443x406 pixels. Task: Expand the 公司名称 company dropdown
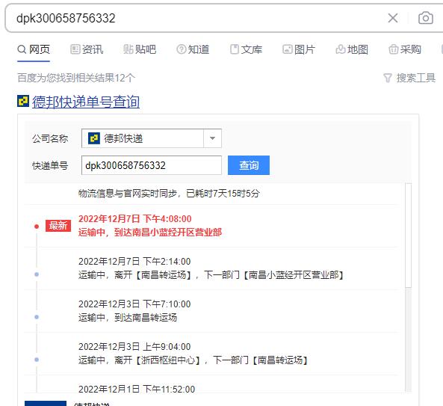point(152,138)
